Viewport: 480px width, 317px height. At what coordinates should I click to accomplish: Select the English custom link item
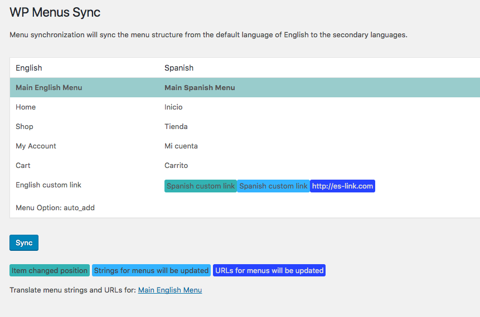[x=49, y=185]
